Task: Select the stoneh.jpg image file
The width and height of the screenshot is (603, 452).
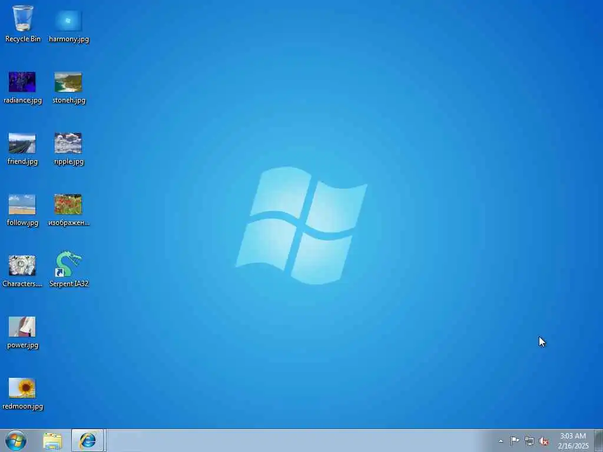Action: (68, 87)
